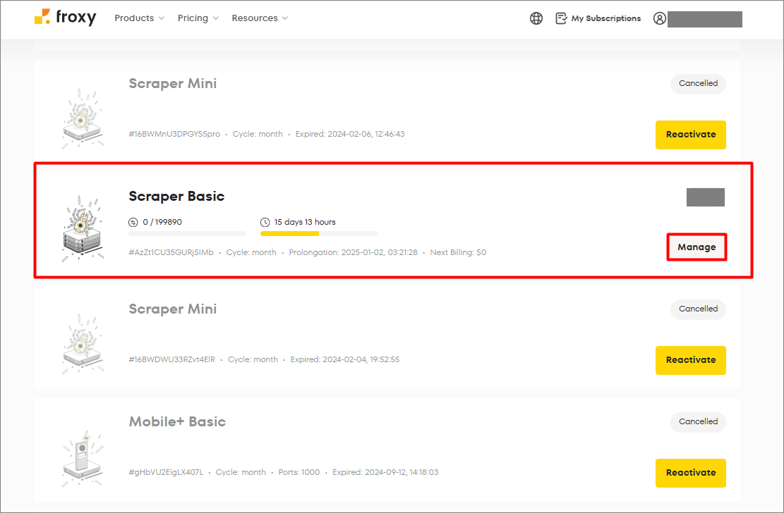784x513 pixels.
Task: Click the 15 days 13 hours text
Action: [x=305, y=222]
